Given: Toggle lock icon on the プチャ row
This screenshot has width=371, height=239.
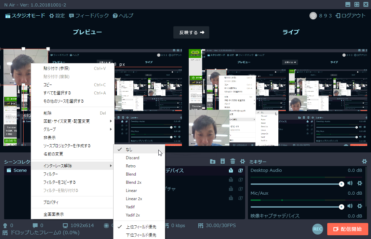Looking at the screenshot, I should coord(231,189).
